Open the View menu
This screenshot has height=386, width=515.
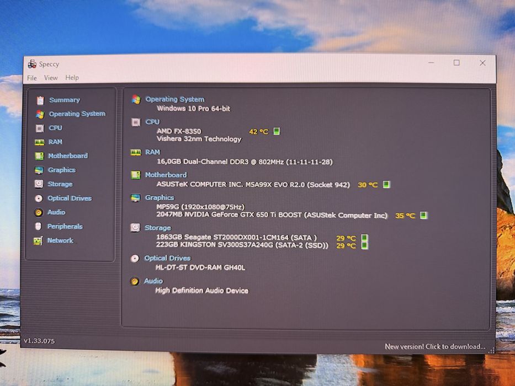point(51,78)
